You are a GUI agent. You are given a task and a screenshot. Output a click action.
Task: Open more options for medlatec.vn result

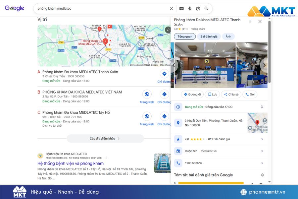(x=106, y=158)
